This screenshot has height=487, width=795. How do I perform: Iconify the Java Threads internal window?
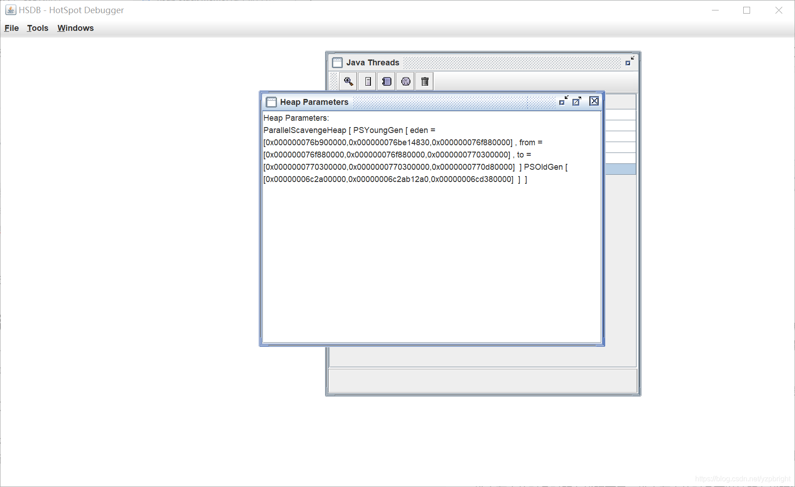click(x=629, y=61)
